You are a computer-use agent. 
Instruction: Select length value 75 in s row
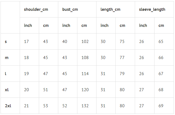coord(122,42)
